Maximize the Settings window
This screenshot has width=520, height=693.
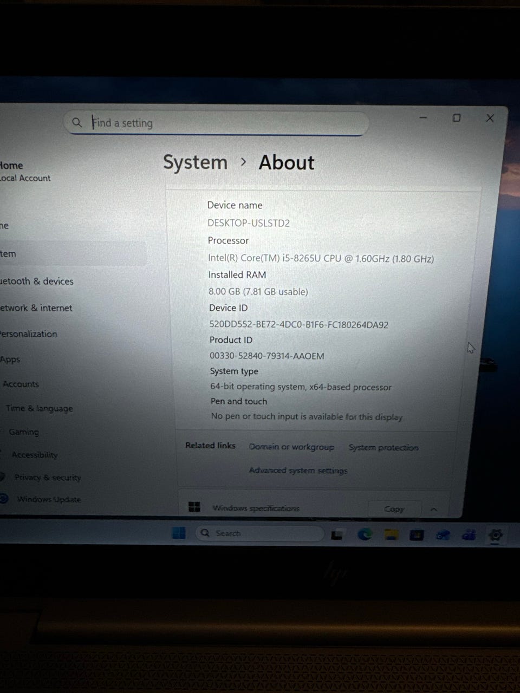pos(457,117)
